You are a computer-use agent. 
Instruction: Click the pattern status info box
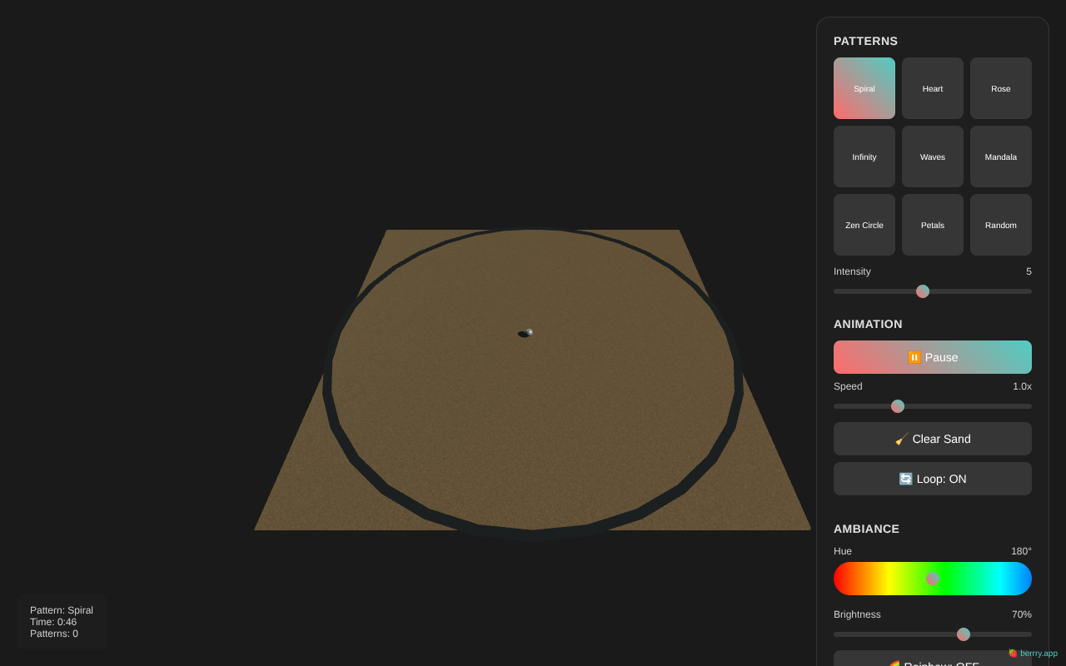pyautogui.click(x=62, y=622)
